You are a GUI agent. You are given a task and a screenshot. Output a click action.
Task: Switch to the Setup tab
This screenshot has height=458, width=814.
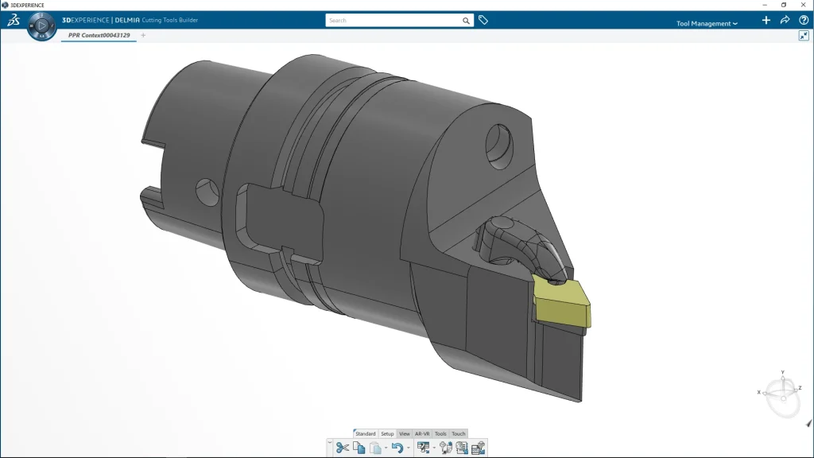tap(387, 433)
